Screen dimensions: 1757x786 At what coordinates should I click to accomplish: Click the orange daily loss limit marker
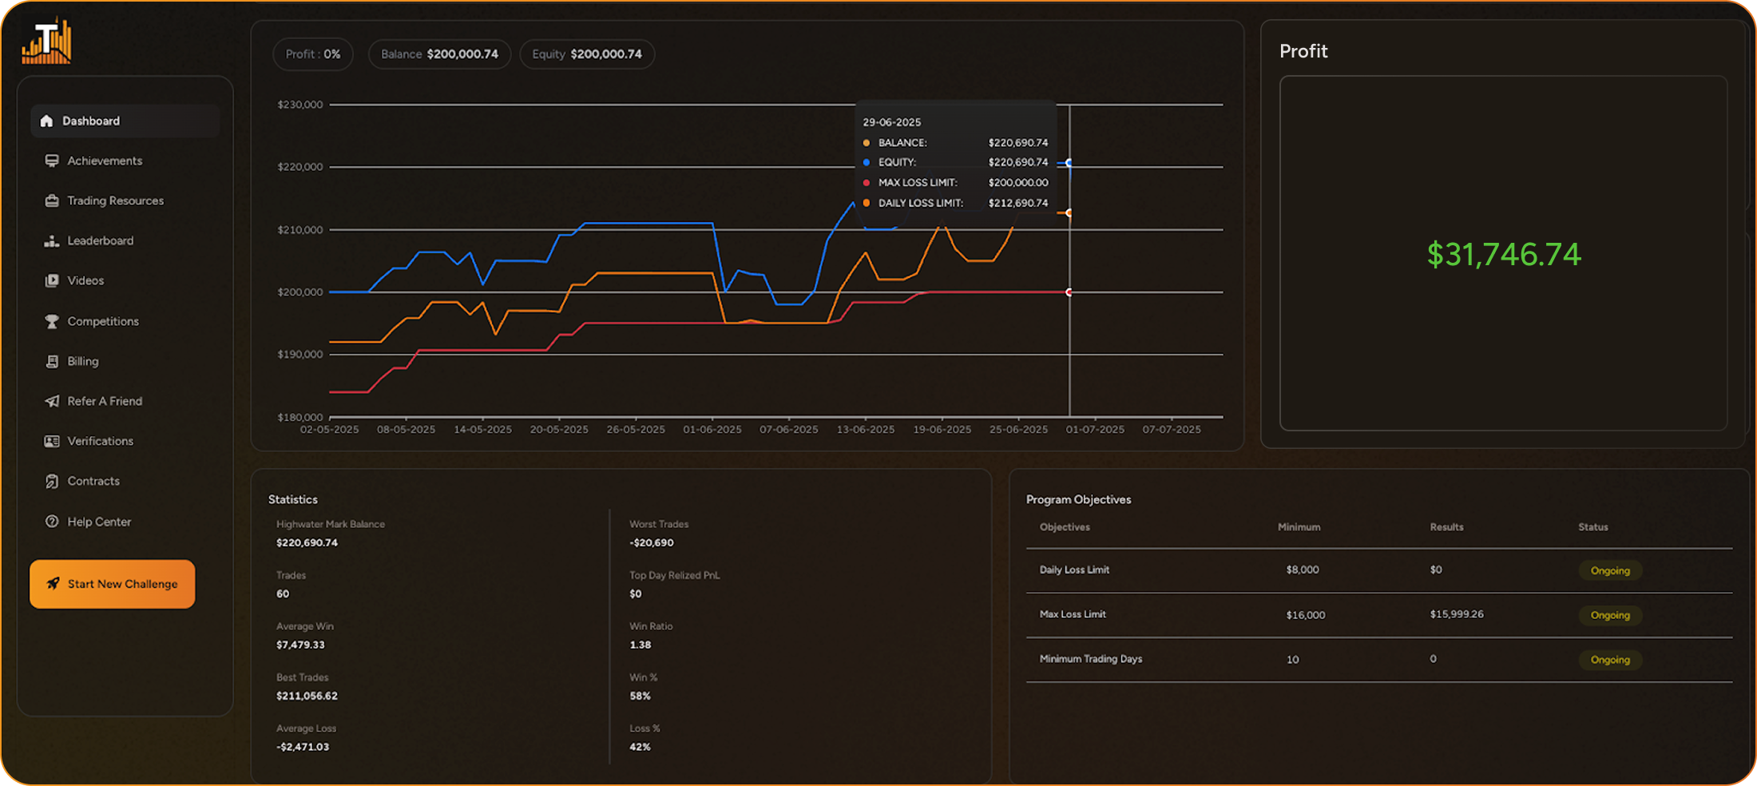point(1069,212)
